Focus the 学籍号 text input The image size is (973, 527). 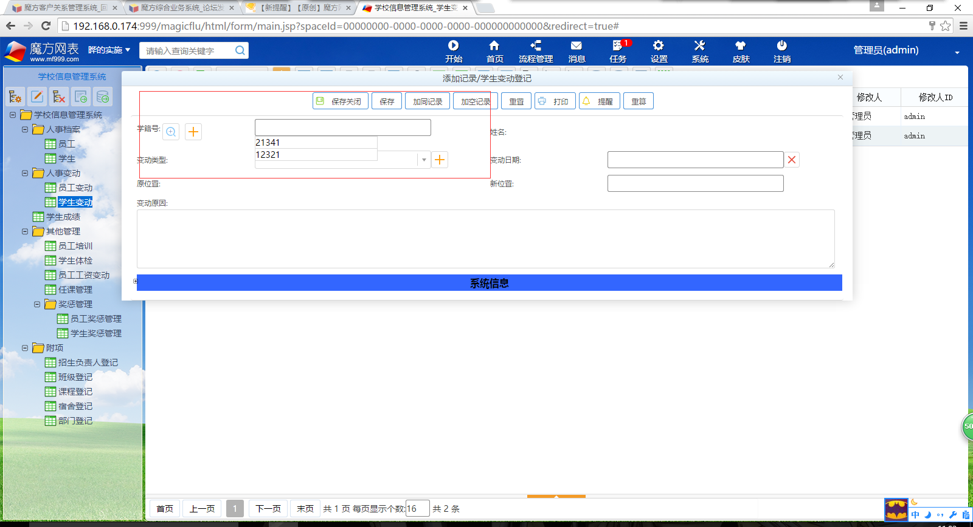tap(343, 127)
